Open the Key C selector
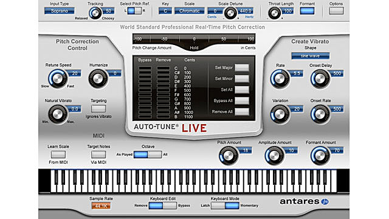The width and height of the screenshot is (389, 219). click(165, 11)
